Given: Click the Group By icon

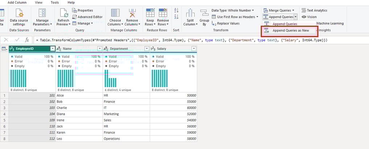Looking at the screenshot, I should [x=204, y=13].
